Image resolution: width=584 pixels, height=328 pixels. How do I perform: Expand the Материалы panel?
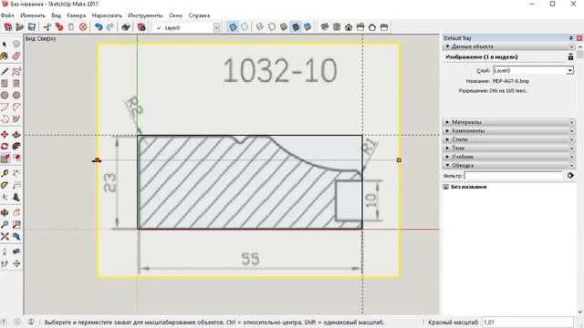[x=448, y=122]
